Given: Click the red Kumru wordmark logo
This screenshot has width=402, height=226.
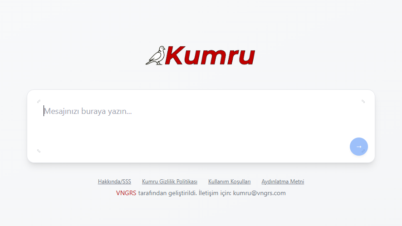Looking at the screenshot, I should tap(210, 56).
